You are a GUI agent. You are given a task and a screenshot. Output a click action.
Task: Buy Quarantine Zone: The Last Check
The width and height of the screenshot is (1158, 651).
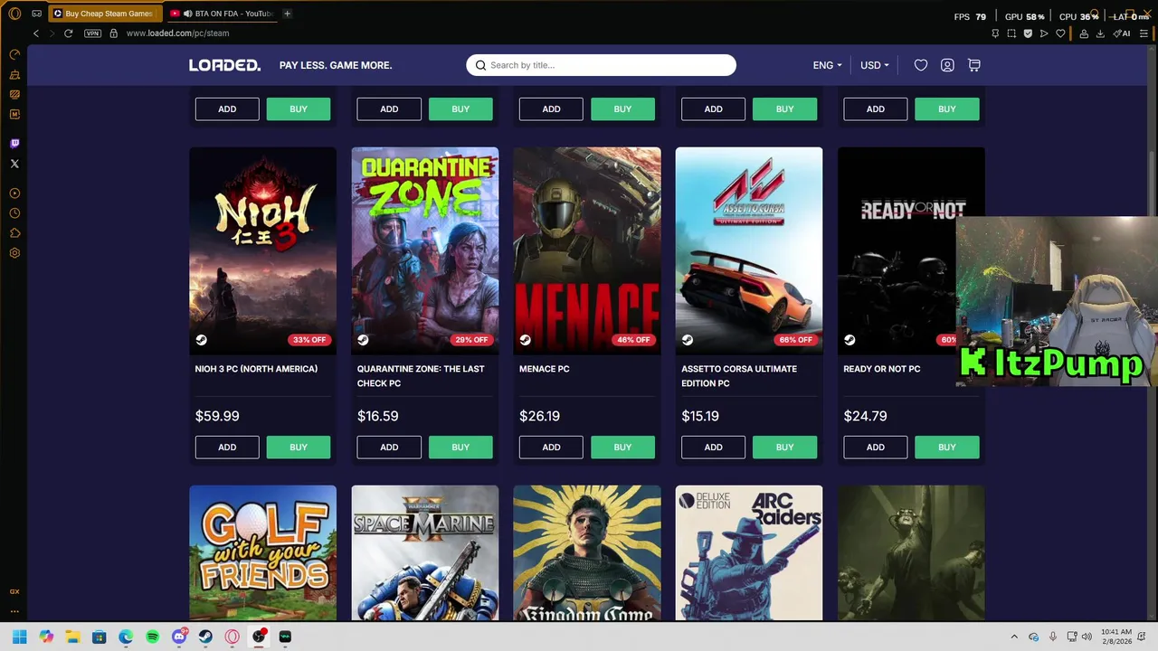[460, 448]
